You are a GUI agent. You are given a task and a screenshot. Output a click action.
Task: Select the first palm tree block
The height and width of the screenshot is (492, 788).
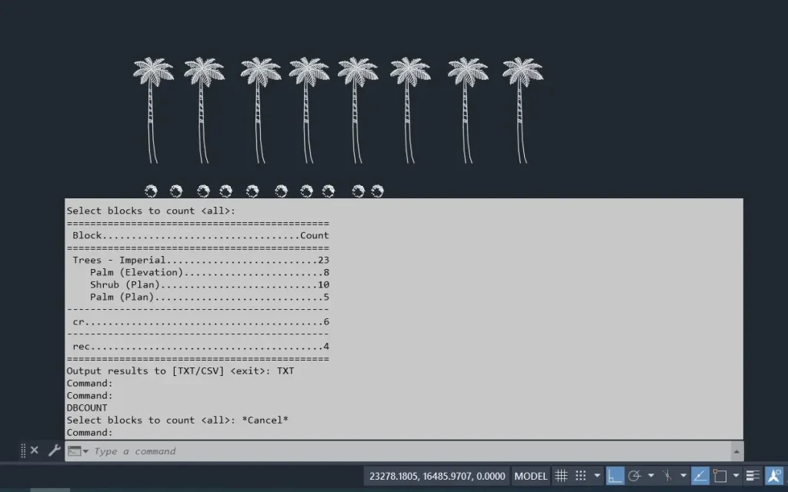point(153,110)
